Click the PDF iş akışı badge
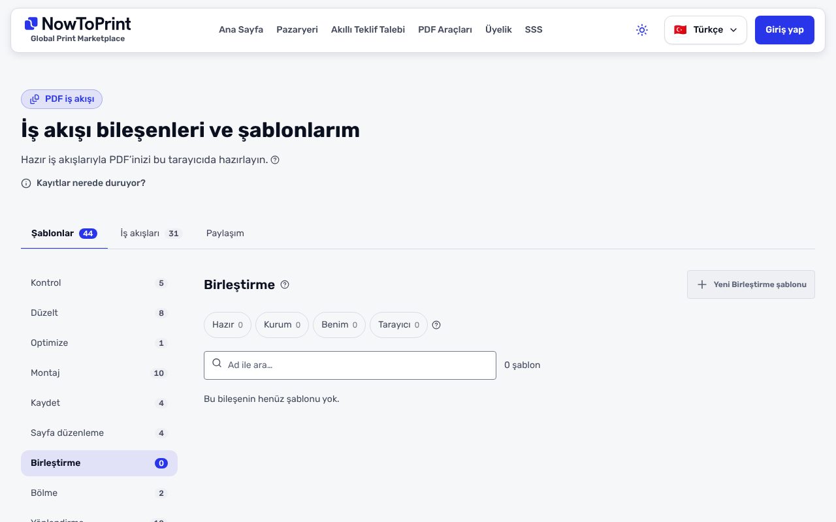Image resolution: width=836 pixels, height=522 pixels. [x=62, y=99]
